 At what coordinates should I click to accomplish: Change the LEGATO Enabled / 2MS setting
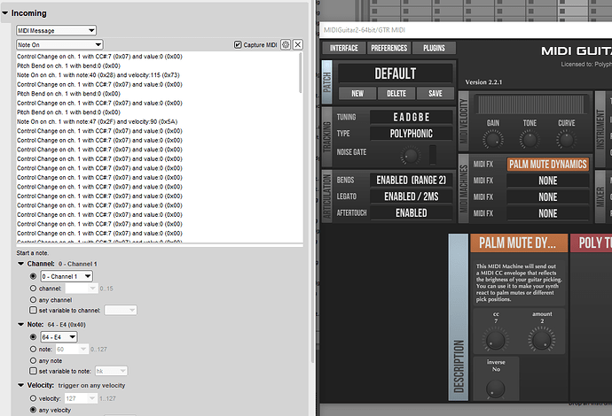412,196
